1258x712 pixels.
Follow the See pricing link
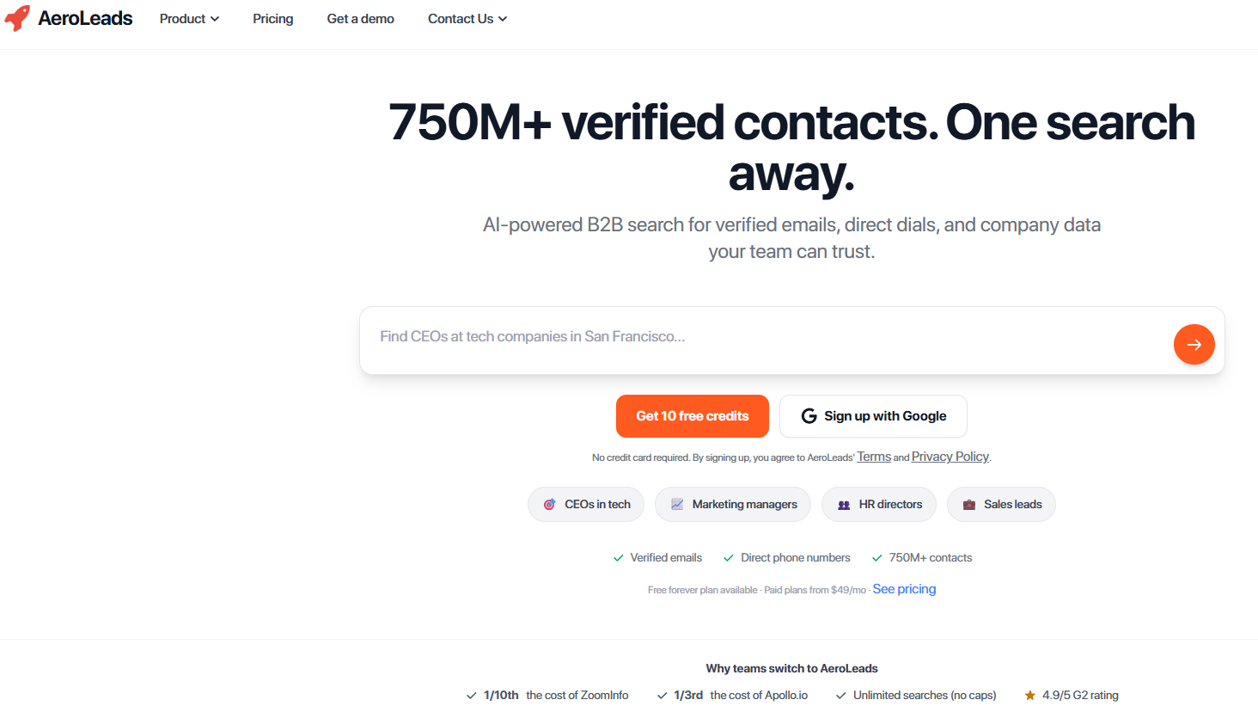pyautogui.click(x=904, y=589)
